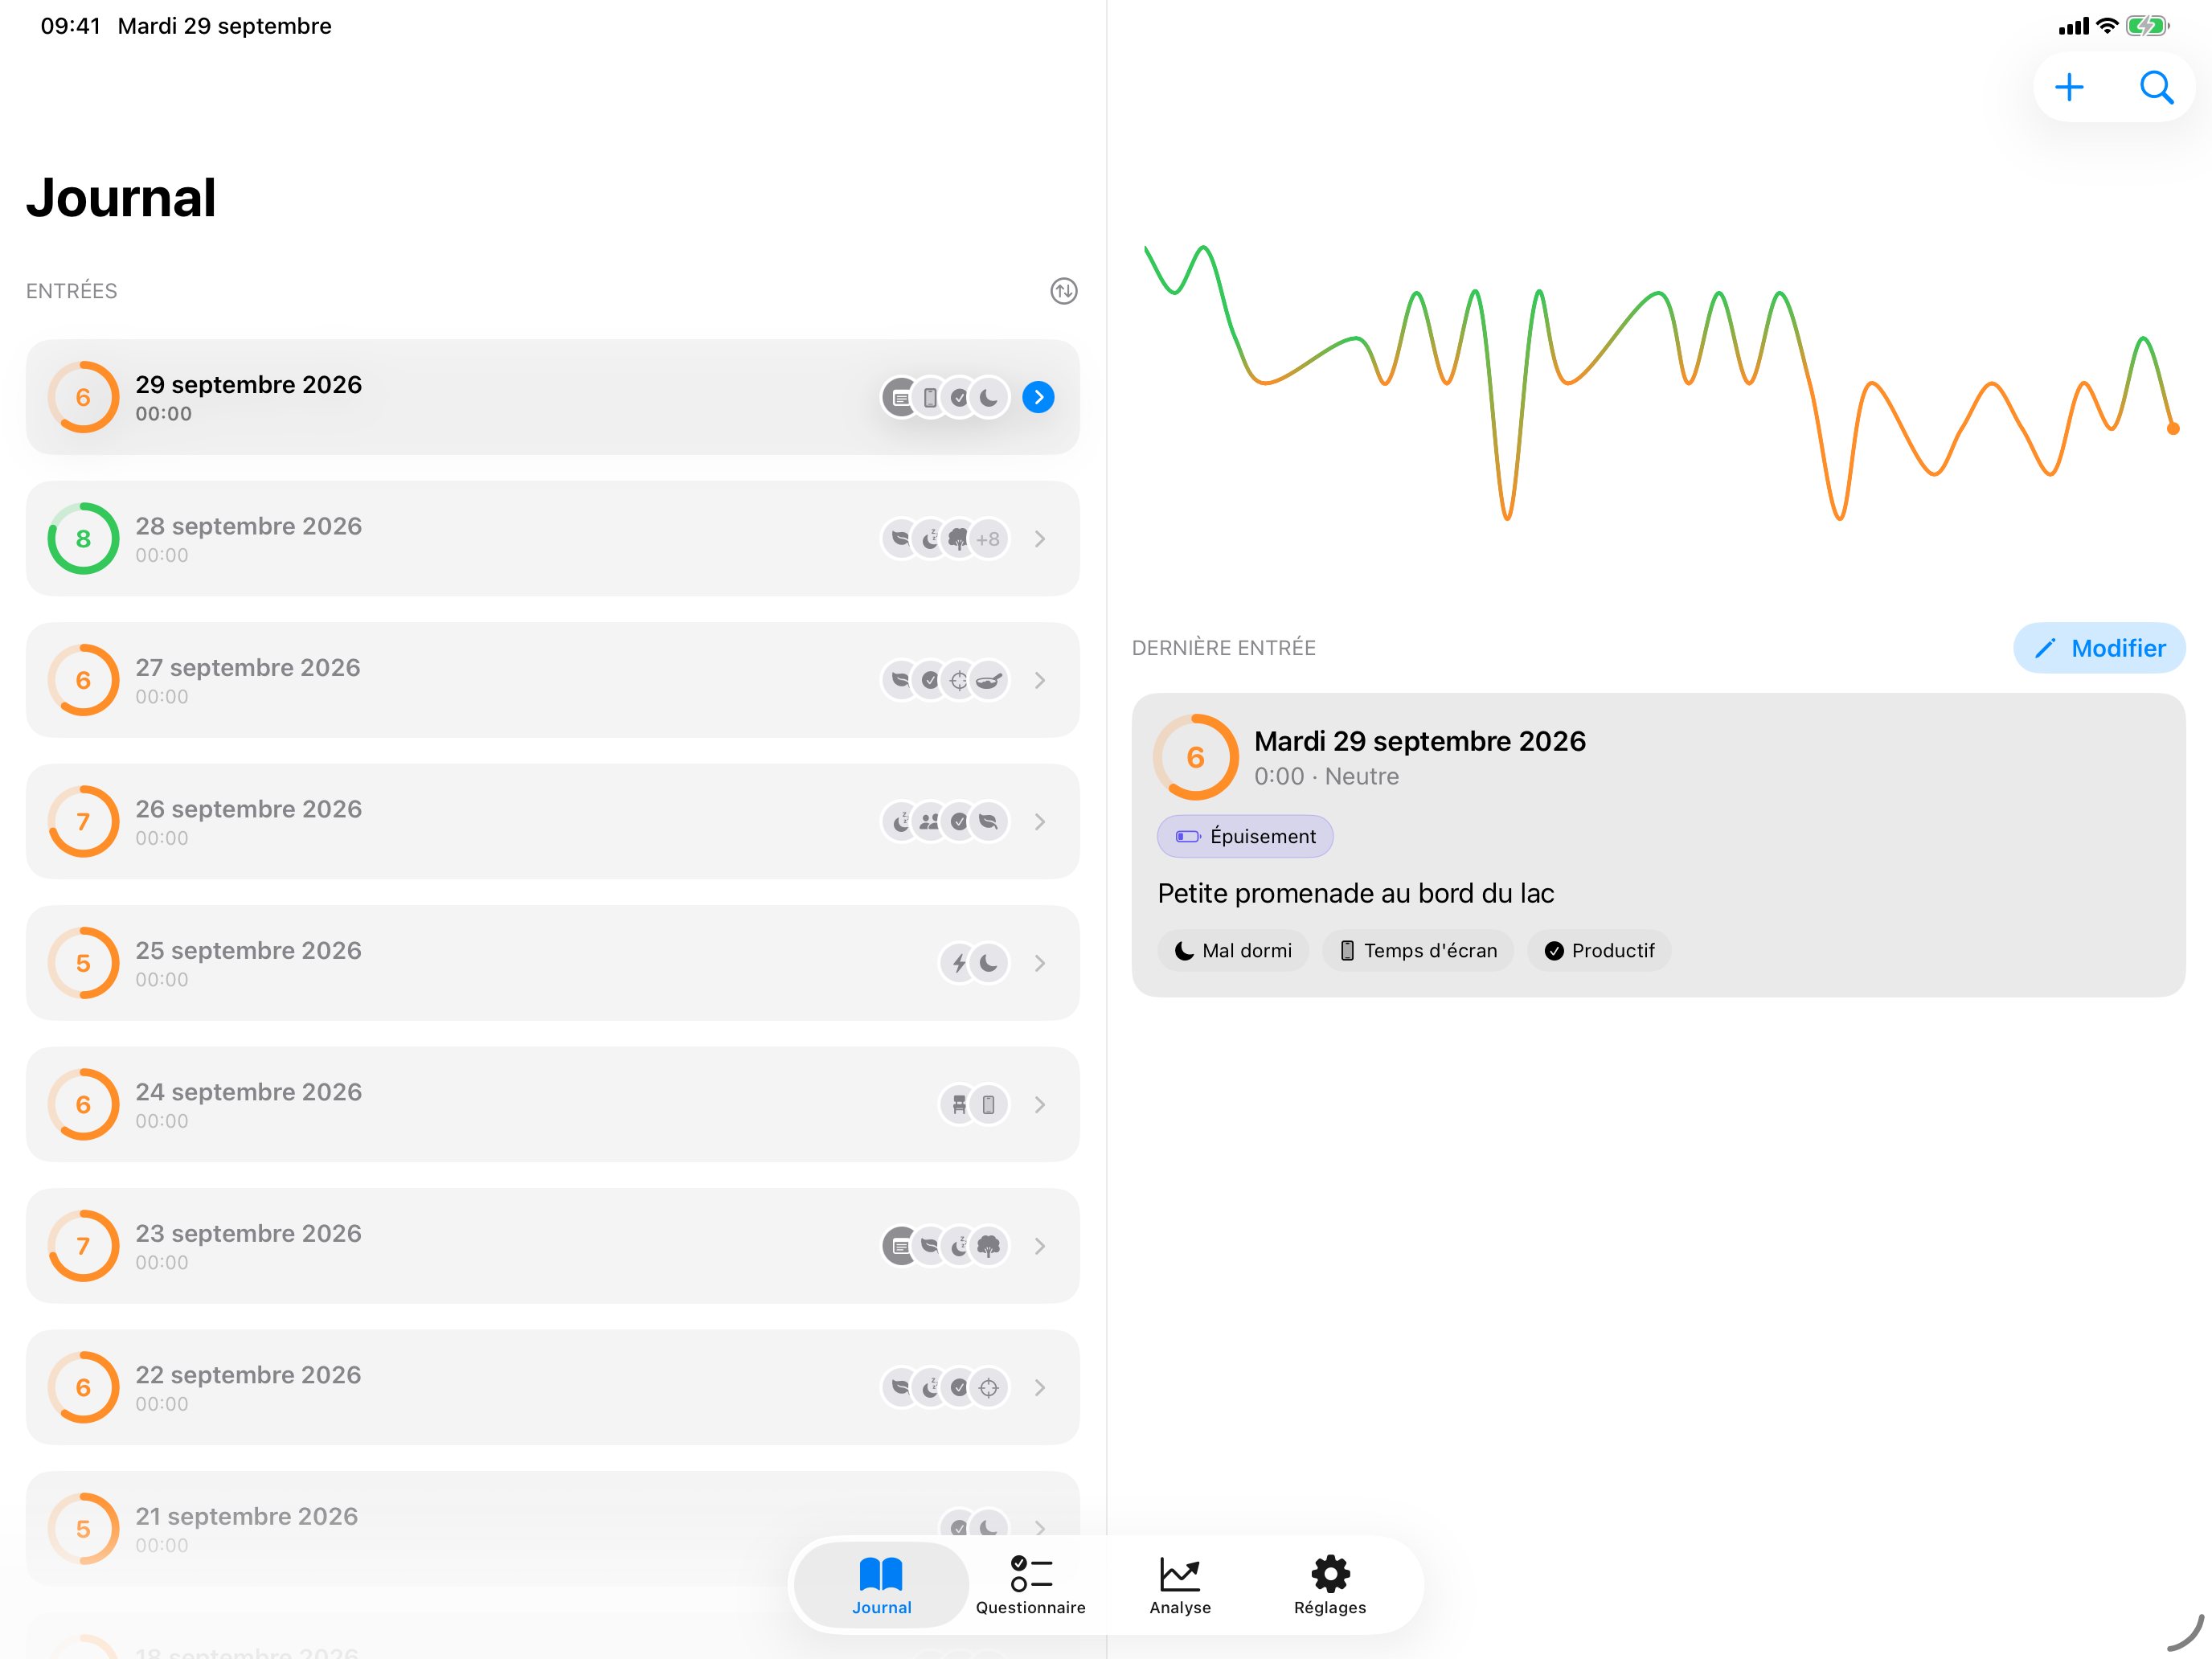Viewport: 2212px width, 1659px height.
Task: Expand the 26 septembre 2026 entry chevron
Action: pyautogui.click(x=1040, y=822)
